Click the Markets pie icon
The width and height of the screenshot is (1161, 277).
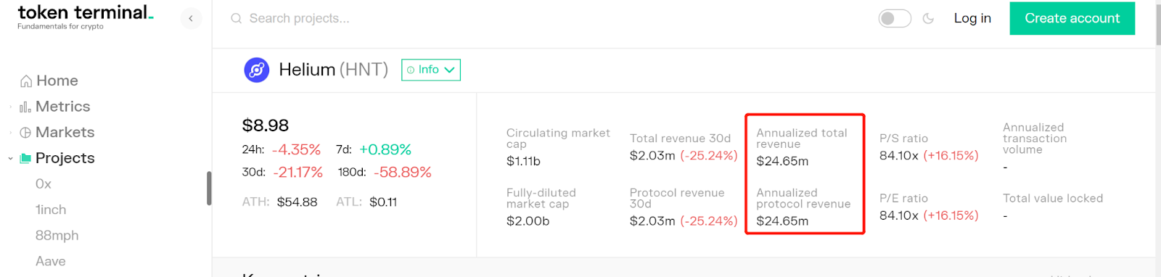25,133
